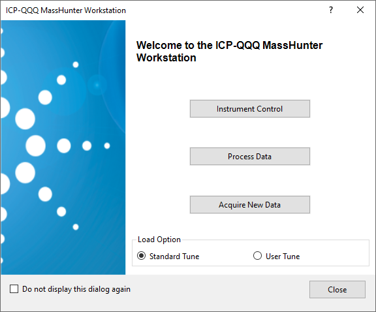The height and width of the screenshot is (312, 376).
Task: Click the Welcome to ICP-QQQ MassHunter heading
Action: (230, 52)
